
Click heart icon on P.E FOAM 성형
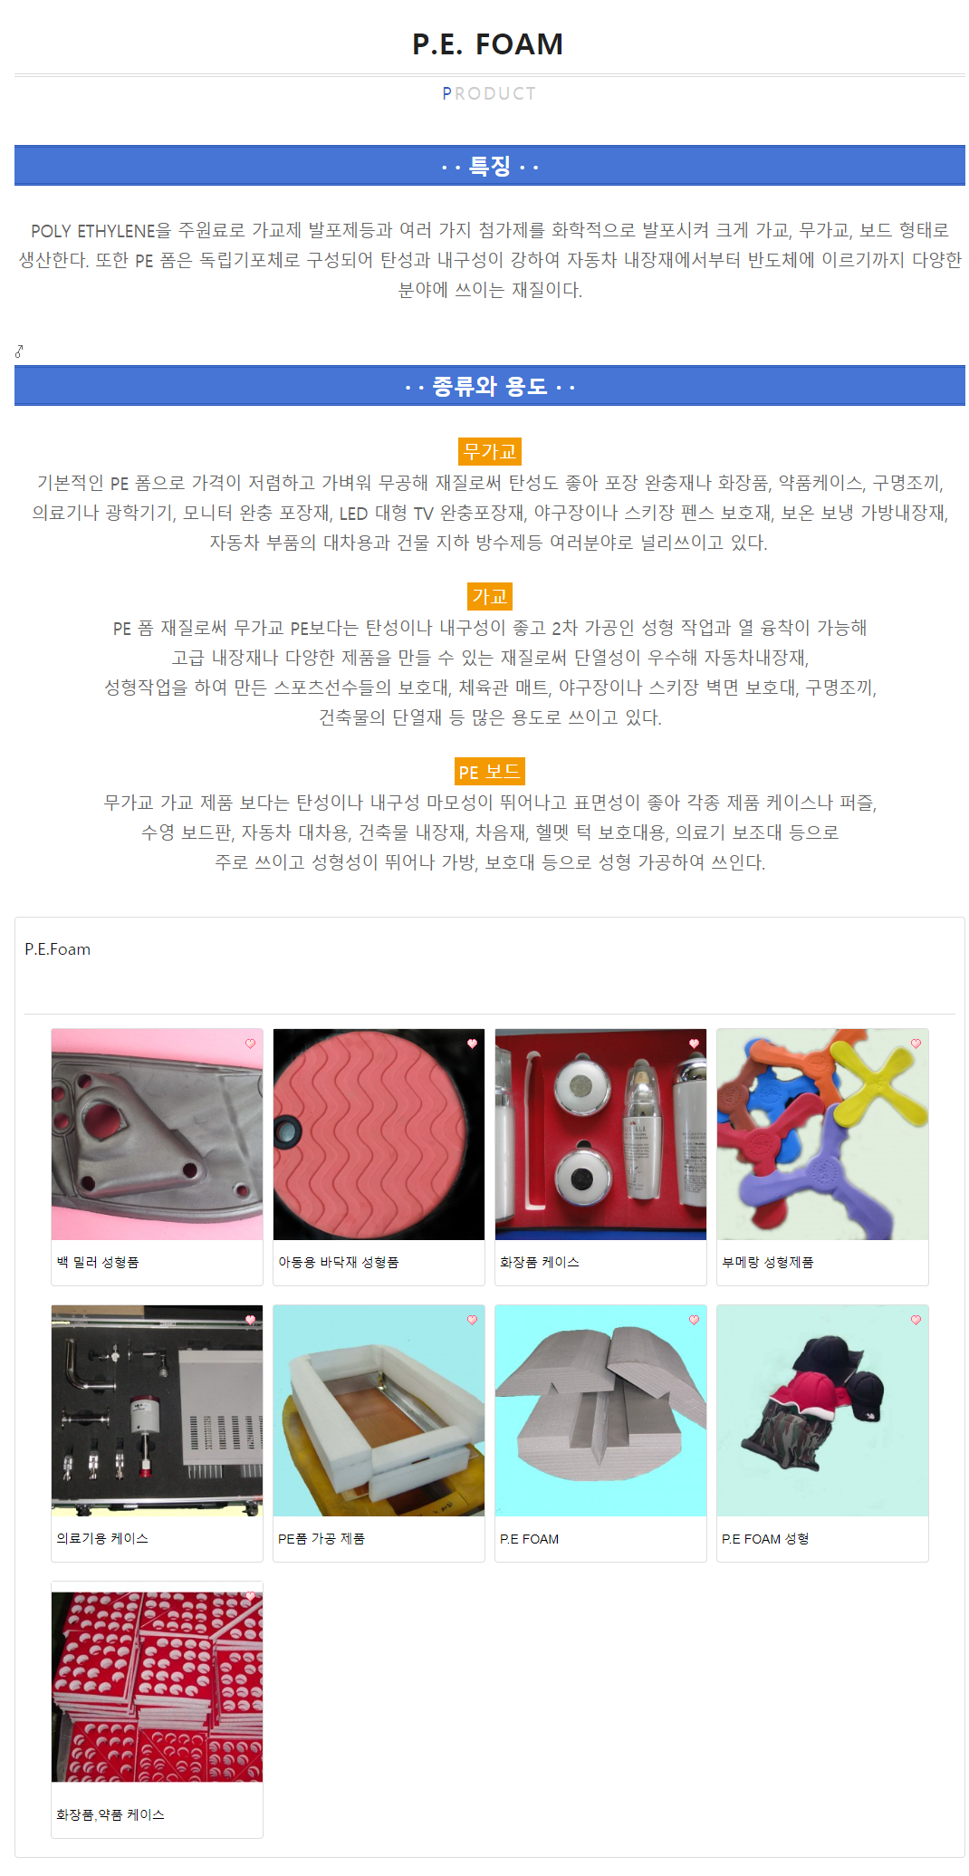pos(916,1320)
